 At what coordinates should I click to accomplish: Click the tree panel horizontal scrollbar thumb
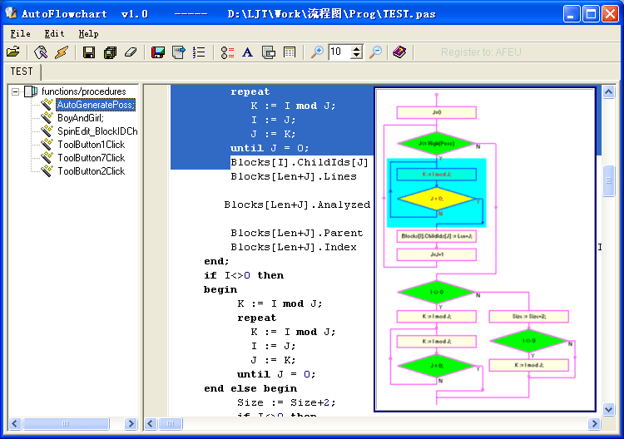pyautogui.click(x=66, y=423)
